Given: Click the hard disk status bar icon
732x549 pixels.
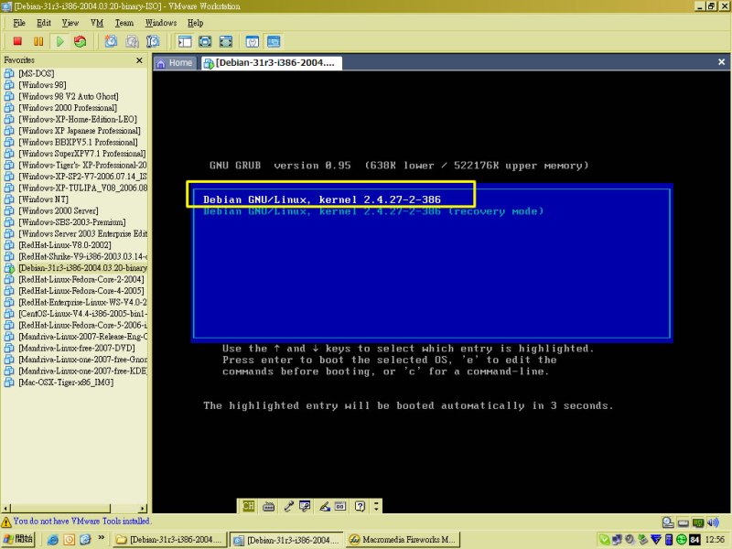Looking at the screenshot, I should pyautogui.click(x=684, y=522).
